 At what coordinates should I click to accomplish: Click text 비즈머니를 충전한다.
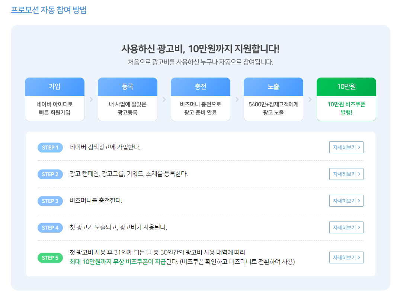point(96,200)
